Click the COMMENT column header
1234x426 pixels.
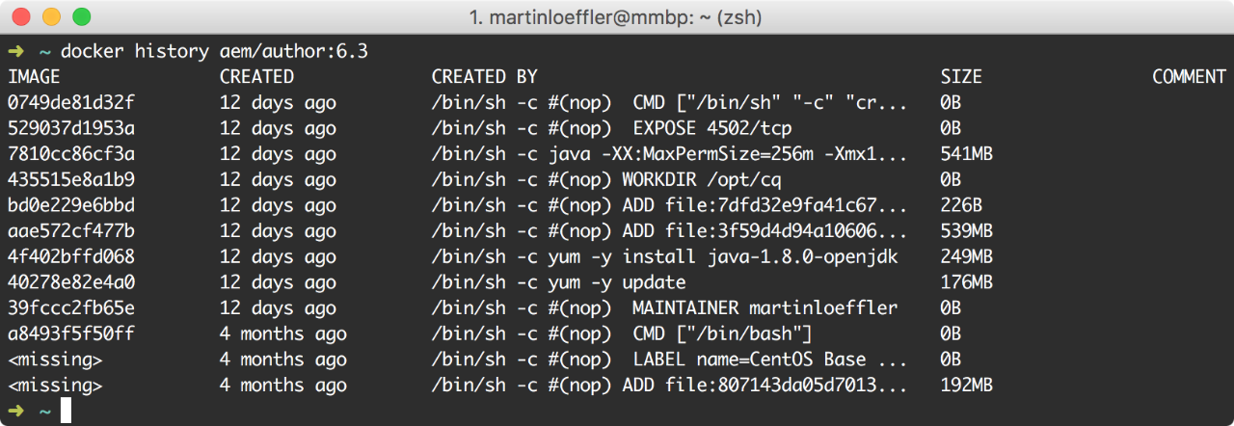pyautogui.click(x=1189, y=77)
